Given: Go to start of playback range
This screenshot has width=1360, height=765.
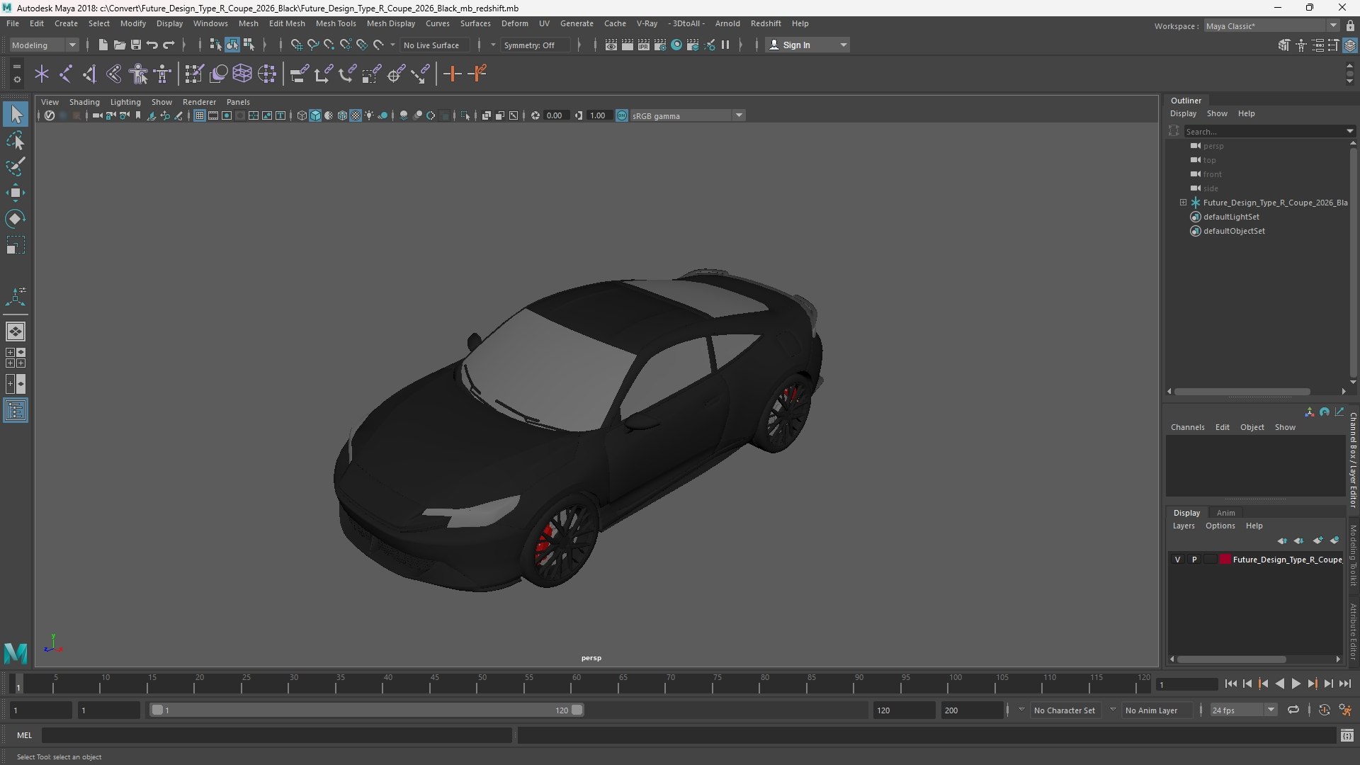Looking at the screenshot, I should click(1230, 684).
